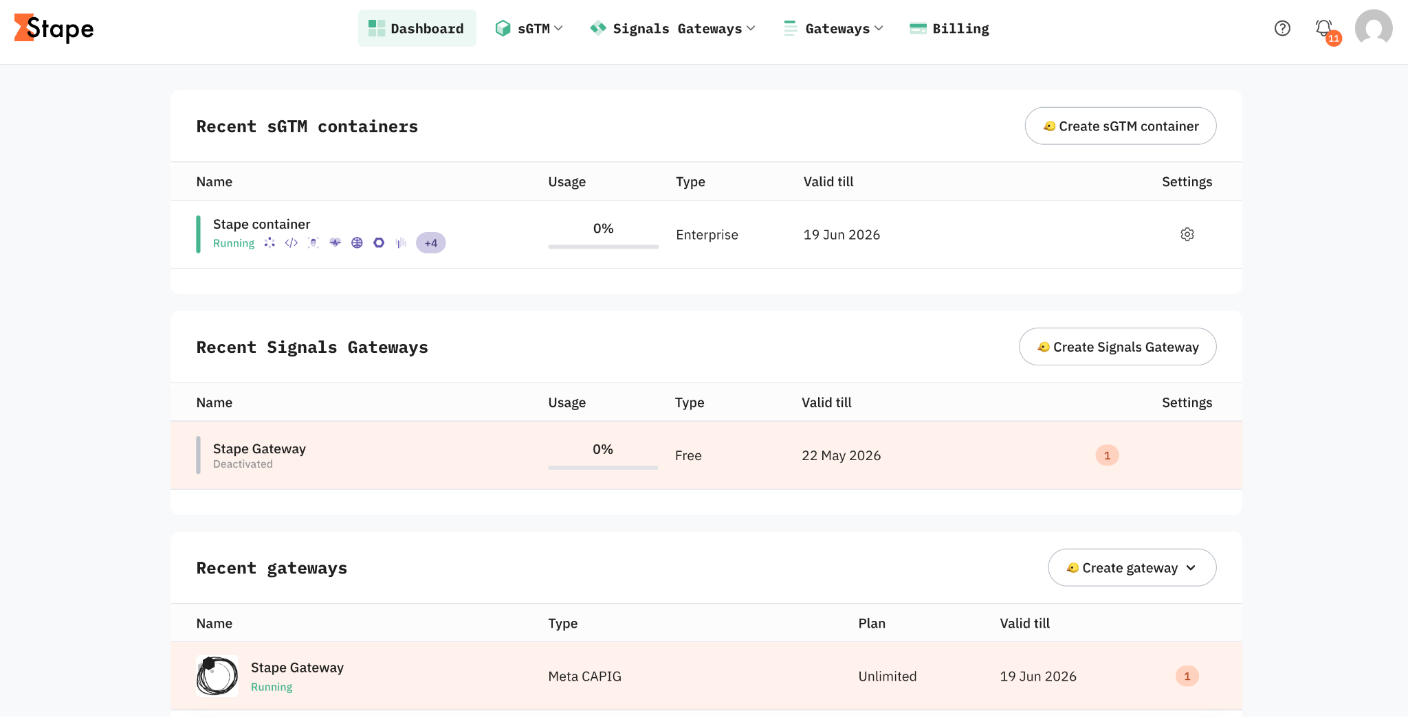Click the heartbeat power-up icon
Viewport: 1408px width, 717px height.
coord(335,242)
